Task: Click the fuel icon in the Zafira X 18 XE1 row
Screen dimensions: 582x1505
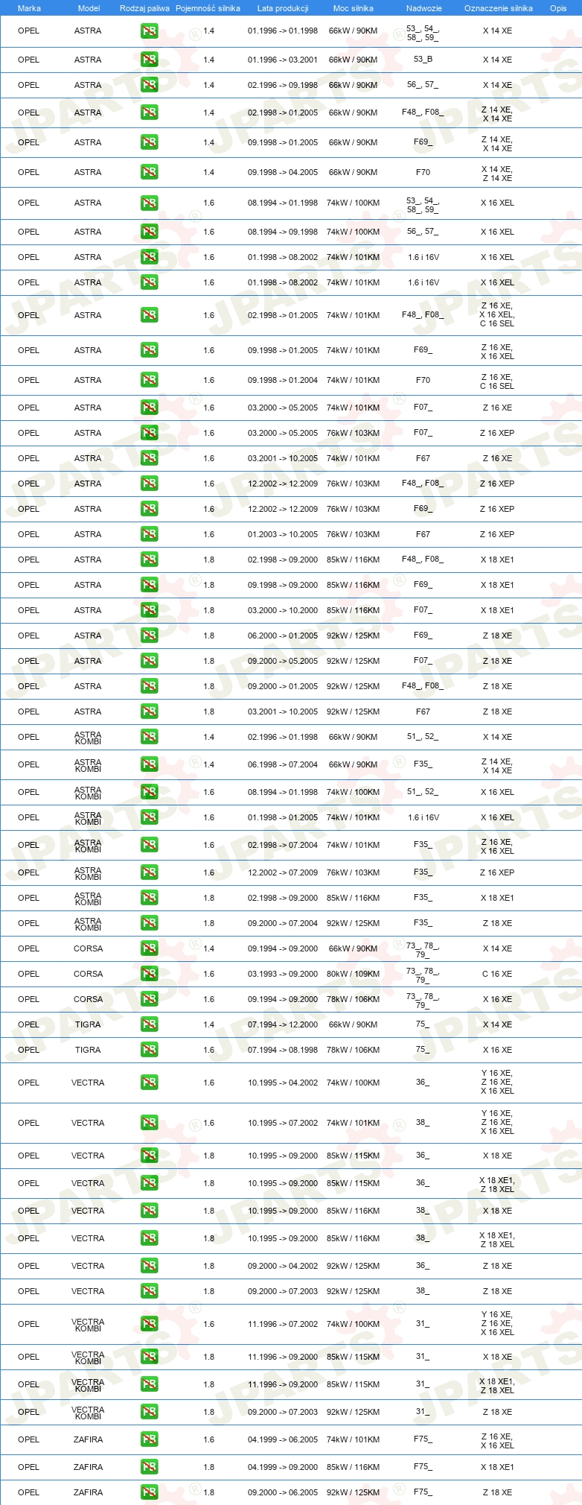Action: tap(149, 1467)
